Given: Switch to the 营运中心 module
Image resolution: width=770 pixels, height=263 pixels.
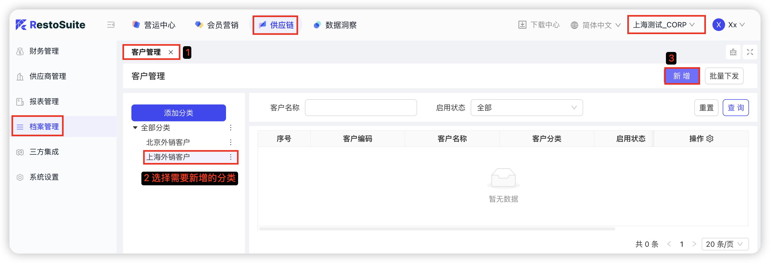Looking at the screenshot, I should (x=154, y=25).
